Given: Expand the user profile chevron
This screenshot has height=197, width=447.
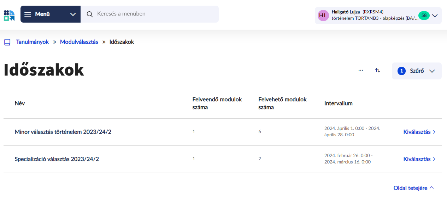Looking at the screenshot, I should point(435,16).
